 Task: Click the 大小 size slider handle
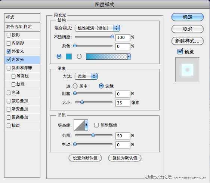click(x=82, y=102)
